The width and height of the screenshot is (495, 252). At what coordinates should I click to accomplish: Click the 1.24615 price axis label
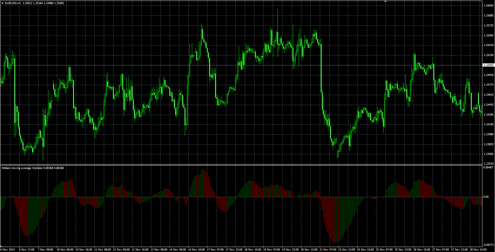tap(489, 95)
